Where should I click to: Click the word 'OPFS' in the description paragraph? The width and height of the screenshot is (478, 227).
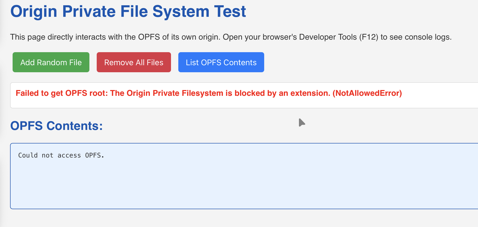pyautogui.click(x=149, y=37)
